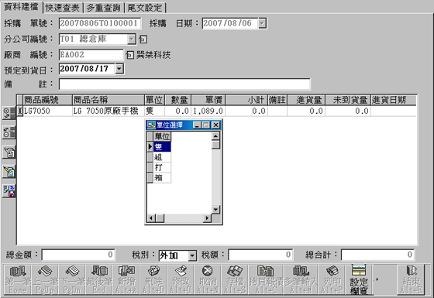This screenshot has width=434, height=298.
Task: Click the unit price cell 1,089.0
Action: pos(208,111)
